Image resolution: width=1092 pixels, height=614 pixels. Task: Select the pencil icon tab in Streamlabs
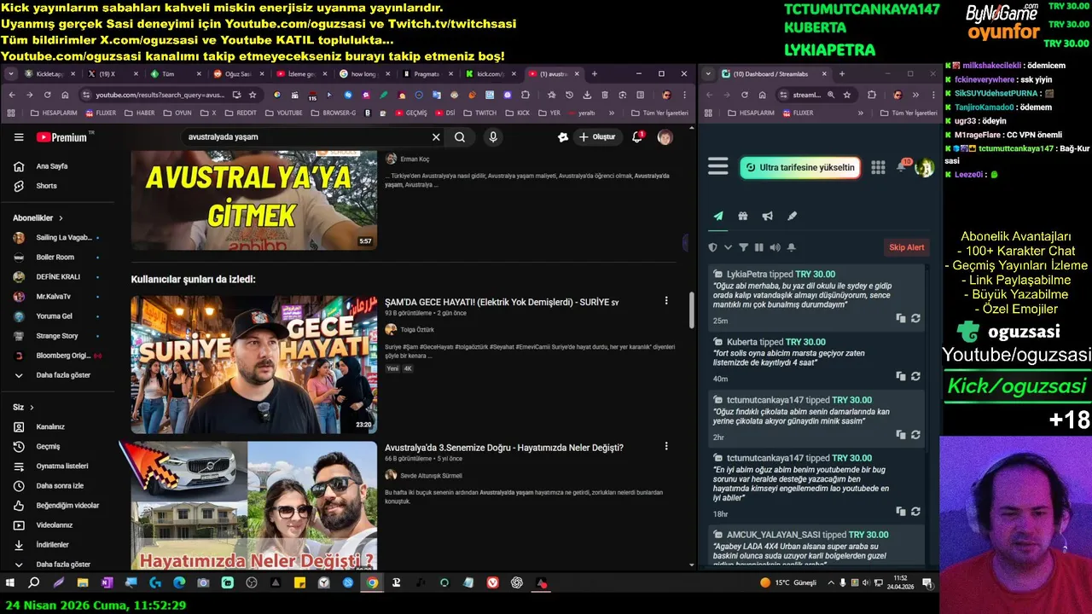pos(792,217)
